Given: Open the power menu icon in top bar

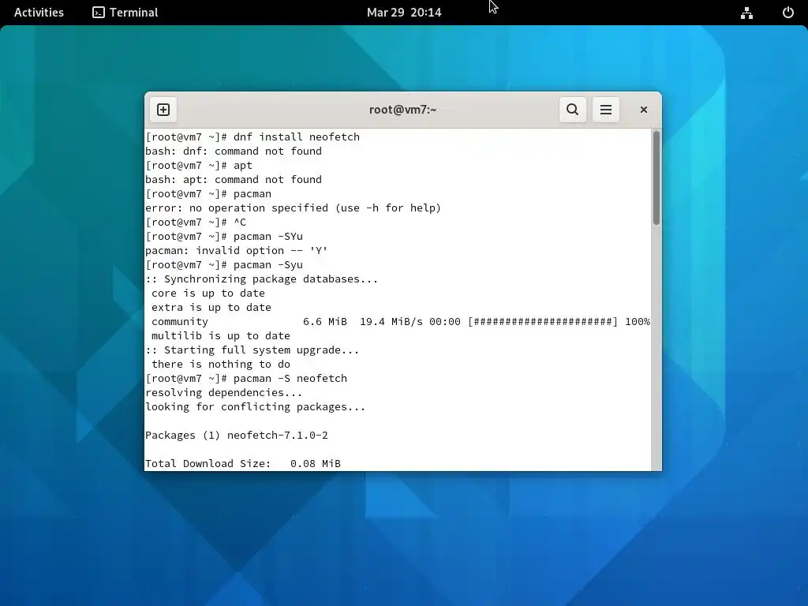Looking at the screenshot, I should (x=788, y=13).
